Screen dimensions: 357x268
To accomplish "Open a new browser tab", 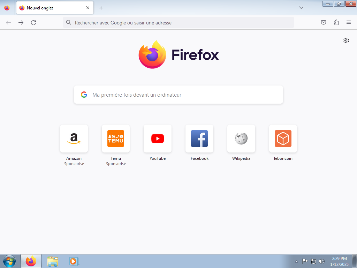I will (x=101, y=8).
